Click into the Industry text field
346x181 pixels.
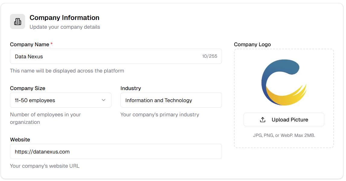coord(171,100)
